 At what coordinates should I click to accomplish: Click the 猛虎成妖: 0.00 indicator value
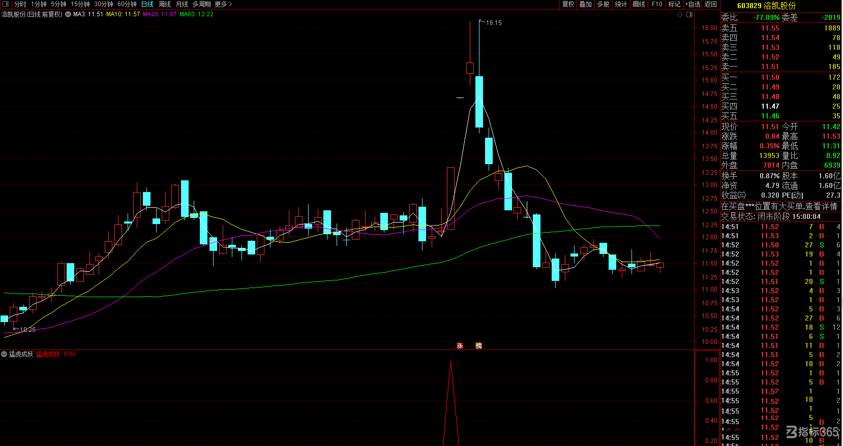pos(56,354)
